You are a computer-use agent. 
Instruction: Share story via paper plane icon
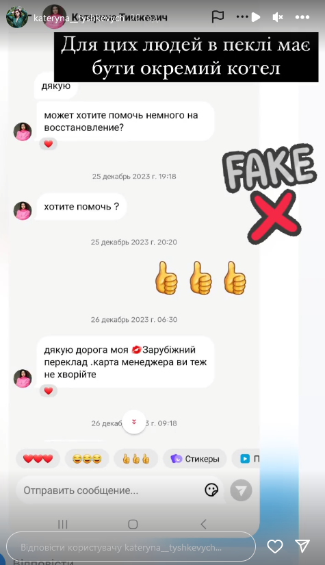coord(302,547)
